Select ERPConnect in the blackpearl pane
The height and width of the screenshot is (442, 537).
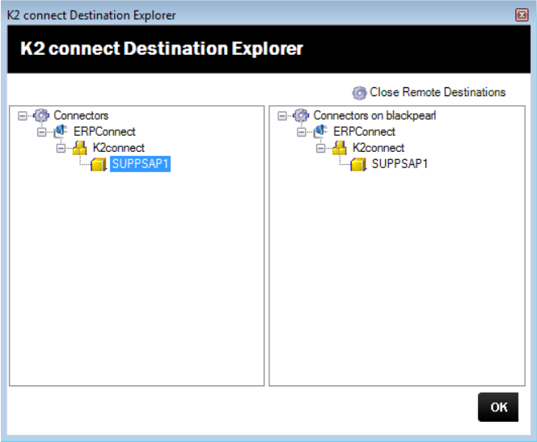tap(364, 132)
